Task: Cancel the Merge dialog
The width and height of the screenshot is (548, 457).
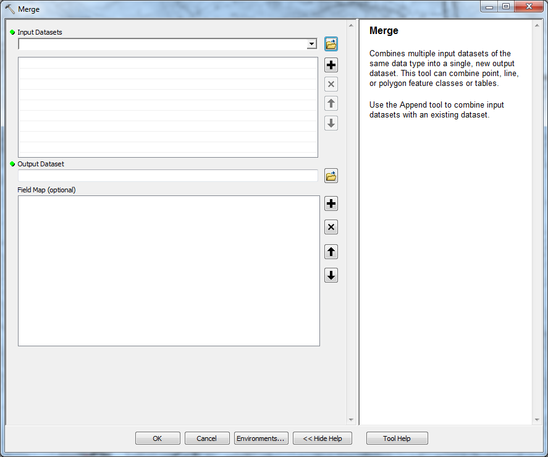Action: [207, 438]
